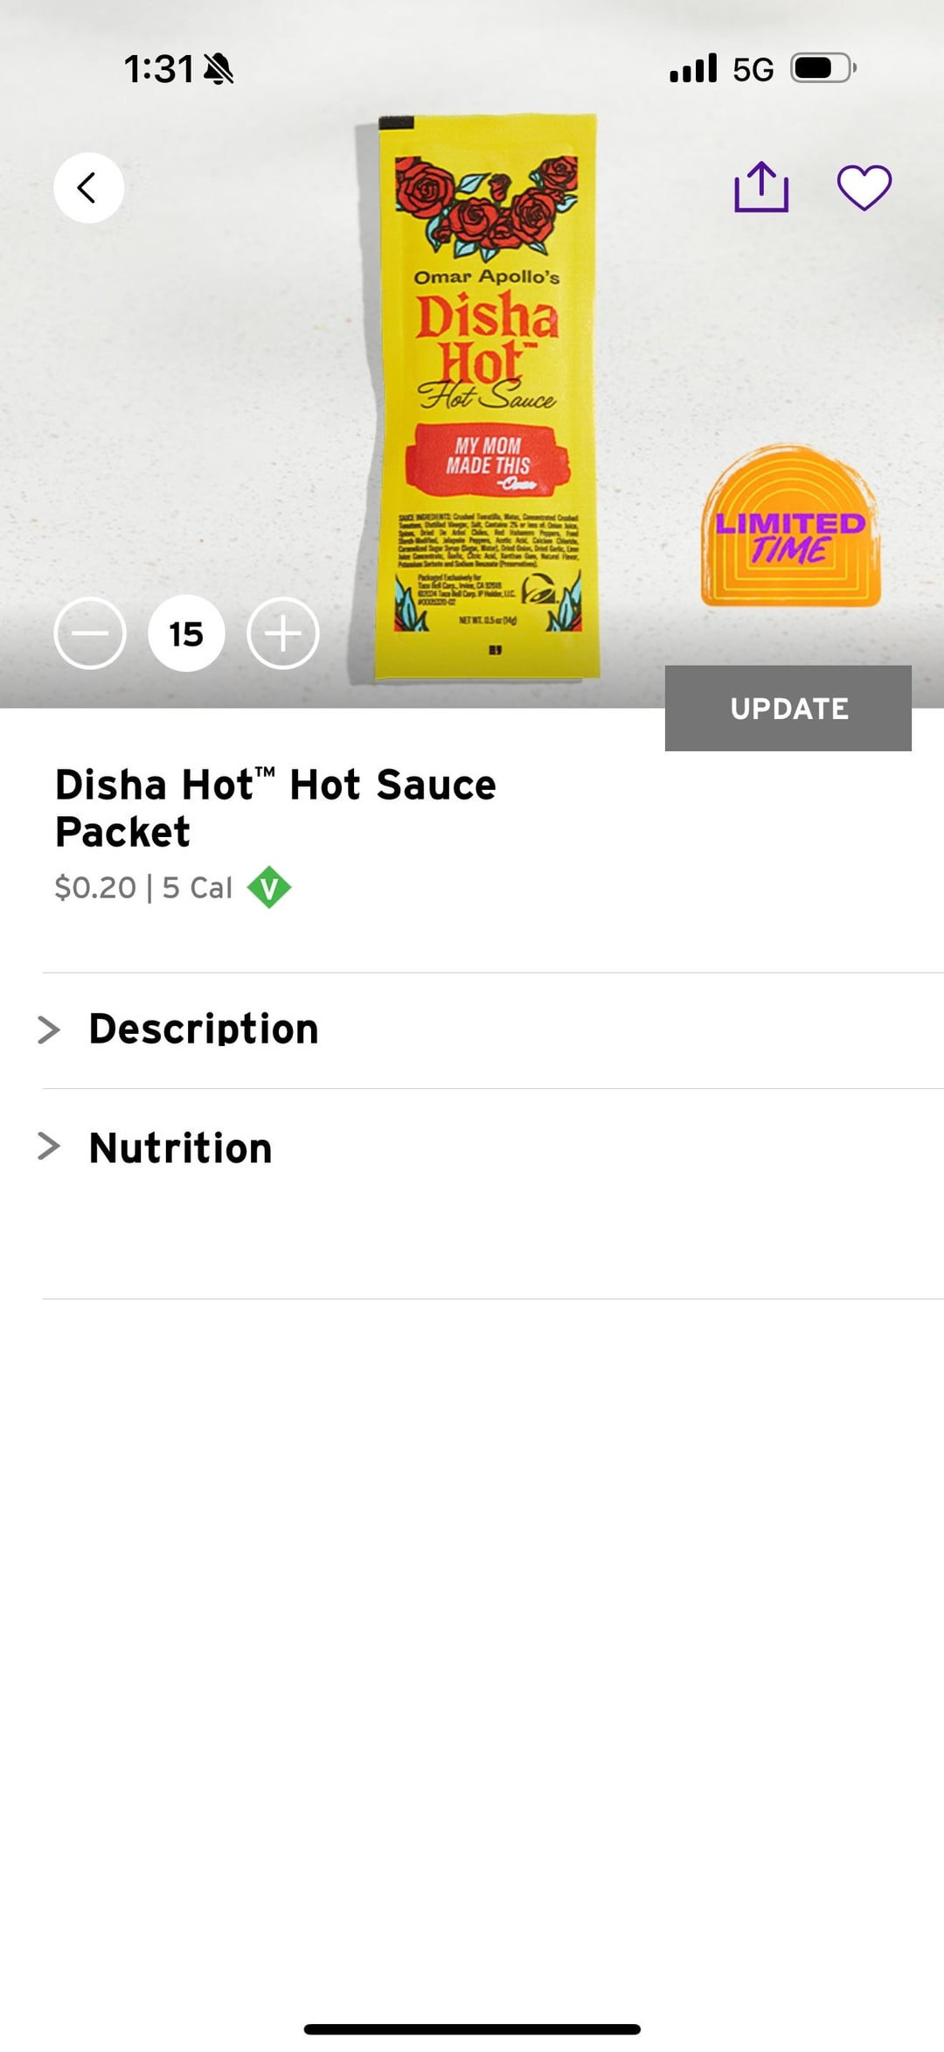The height and width of the screenshot is (2052, 944).
Task: Tap the silent mode bell icon
Action: coord(219,68)
